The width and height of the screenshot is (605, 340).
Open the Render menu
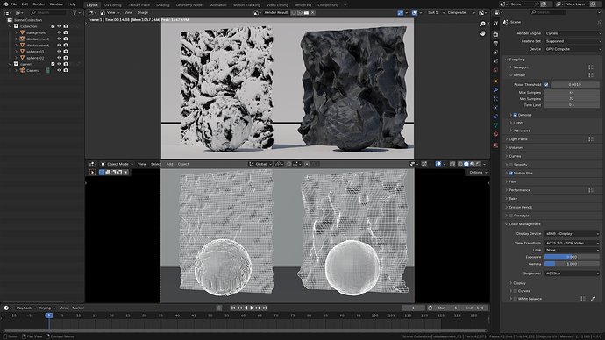coord(39,4)
